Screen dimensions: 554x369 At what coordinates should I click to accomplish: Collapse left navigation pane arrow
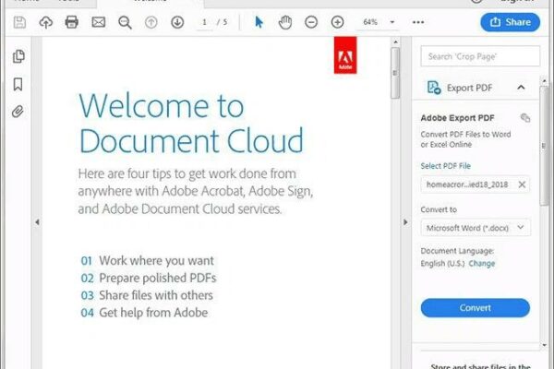[37, 222]
